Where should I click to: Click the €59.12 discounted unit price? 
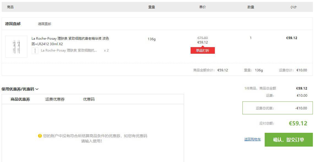tap(202, 42)
